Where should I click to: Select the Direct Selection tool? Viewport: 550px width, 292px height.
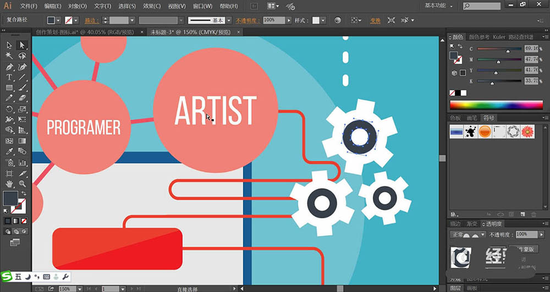(22, 45)
